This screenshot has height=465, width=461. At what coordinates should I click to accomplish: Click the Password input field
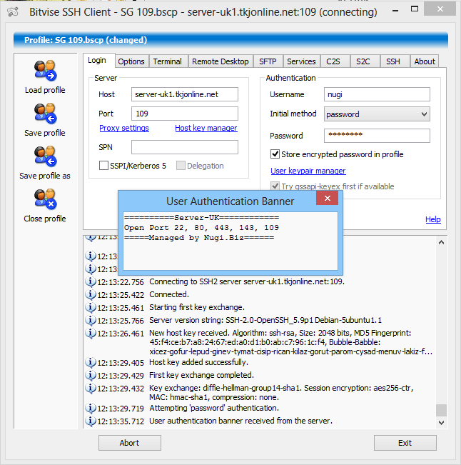click(377, 136)
